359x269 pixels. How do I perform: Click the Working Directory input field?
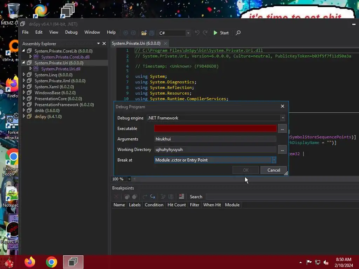click(215, 149)
